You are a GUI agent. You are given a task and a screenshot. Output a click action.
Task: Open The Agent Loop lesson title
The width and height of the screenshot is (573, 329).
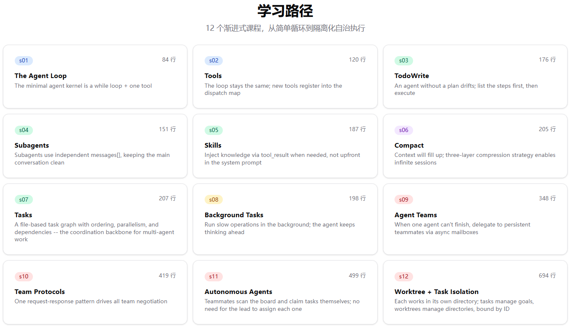pos(41,76)
